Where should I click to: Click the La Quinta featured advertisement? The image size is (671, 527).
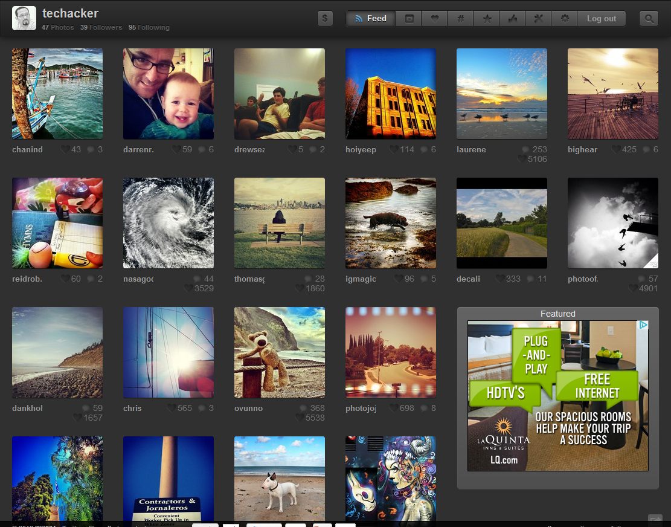[557, 396]
